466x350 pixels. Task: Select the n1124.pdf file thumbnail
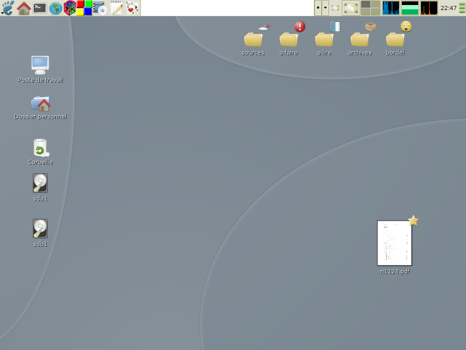395,243
